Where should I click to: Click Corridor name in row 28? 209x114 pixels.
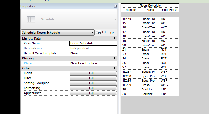click(150, 89)
